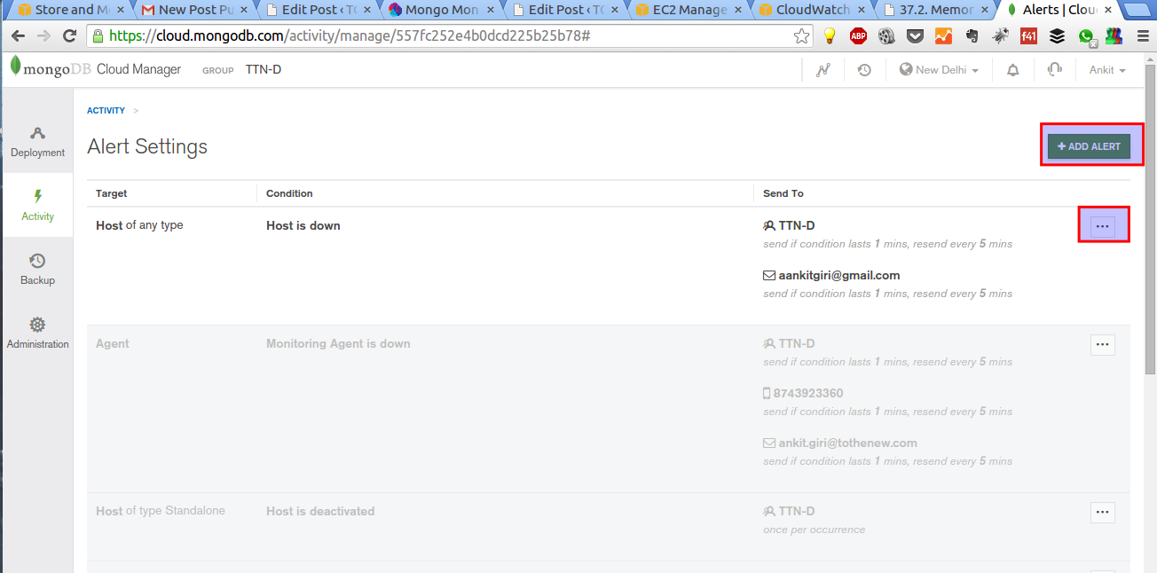Open the Administration sidebar section
Screen dimensions: 1157x573
pos(37,334)
